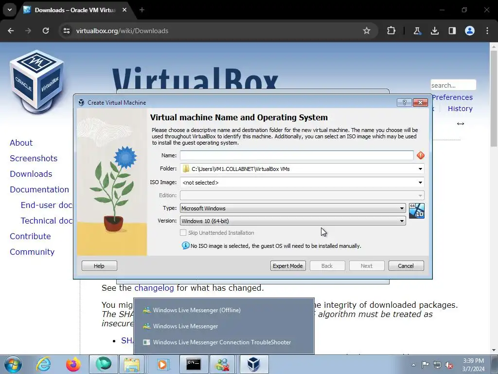Click the Windows 10 64-bit OS badge icon
498x374 pixels.
pyautogui.click(x=416, y=211)
